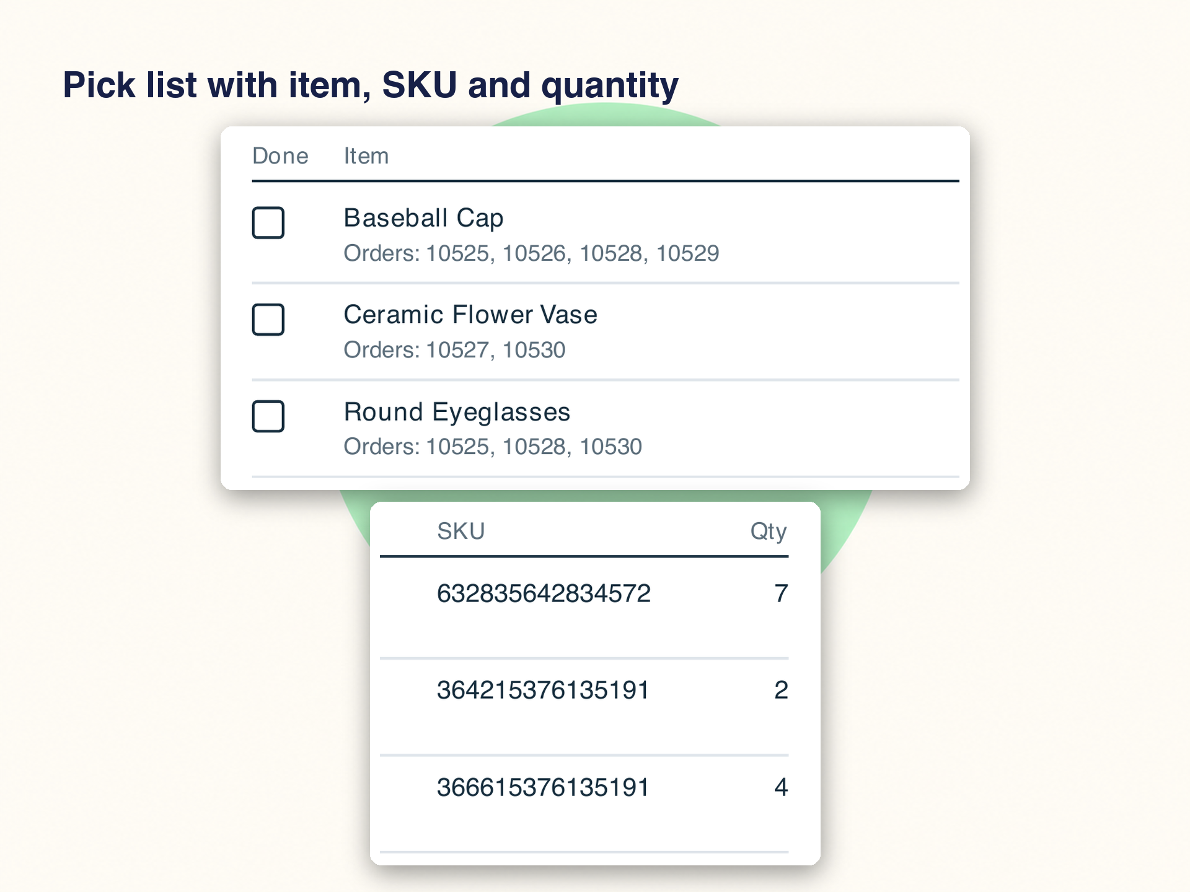Tick the Round Eyeglasses checkbox
Viewport: 1190px width, 892px height.
click(x=268, y=416)
